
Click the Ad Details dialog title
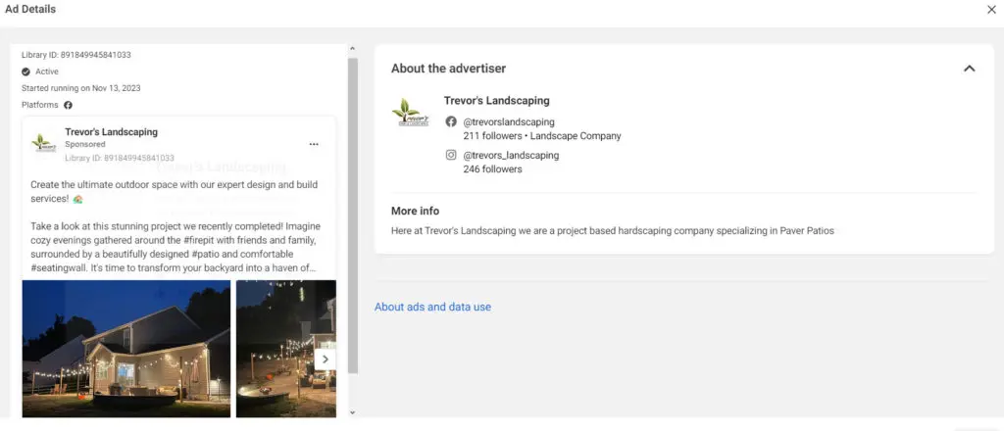(x=30, y=9)
